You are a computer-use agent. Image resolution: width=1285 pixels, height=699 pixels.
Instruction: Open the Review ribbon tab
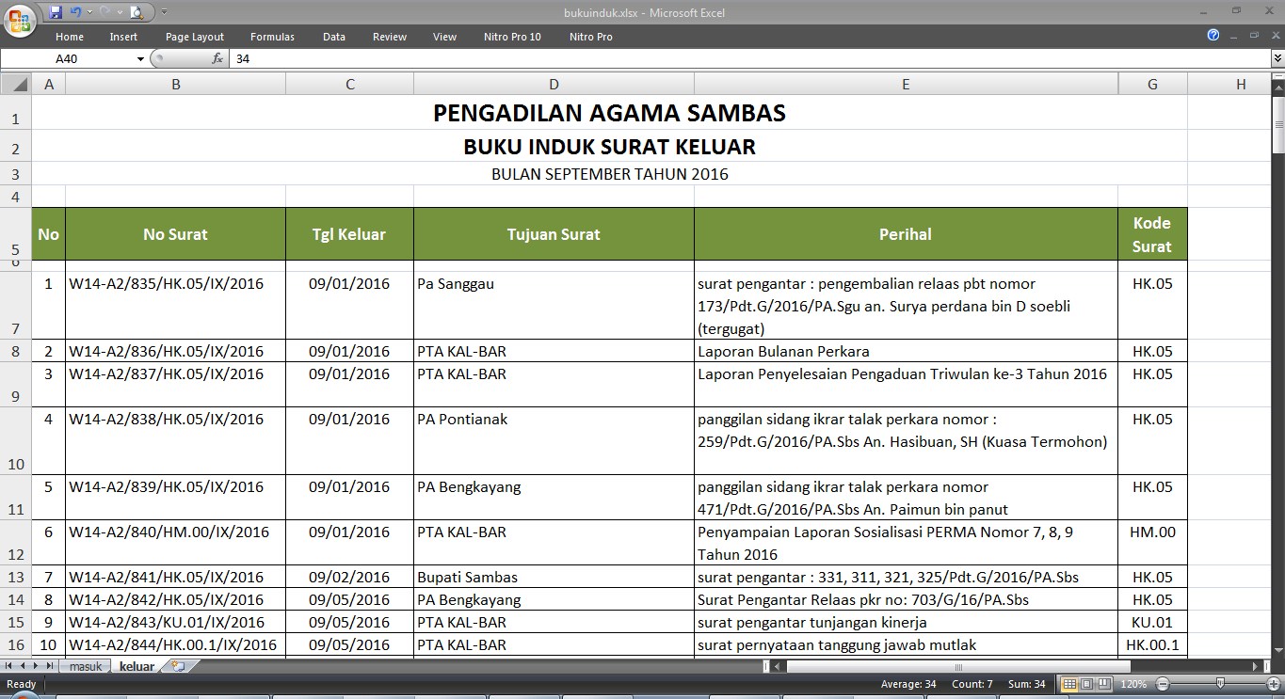tap(390, 37)
